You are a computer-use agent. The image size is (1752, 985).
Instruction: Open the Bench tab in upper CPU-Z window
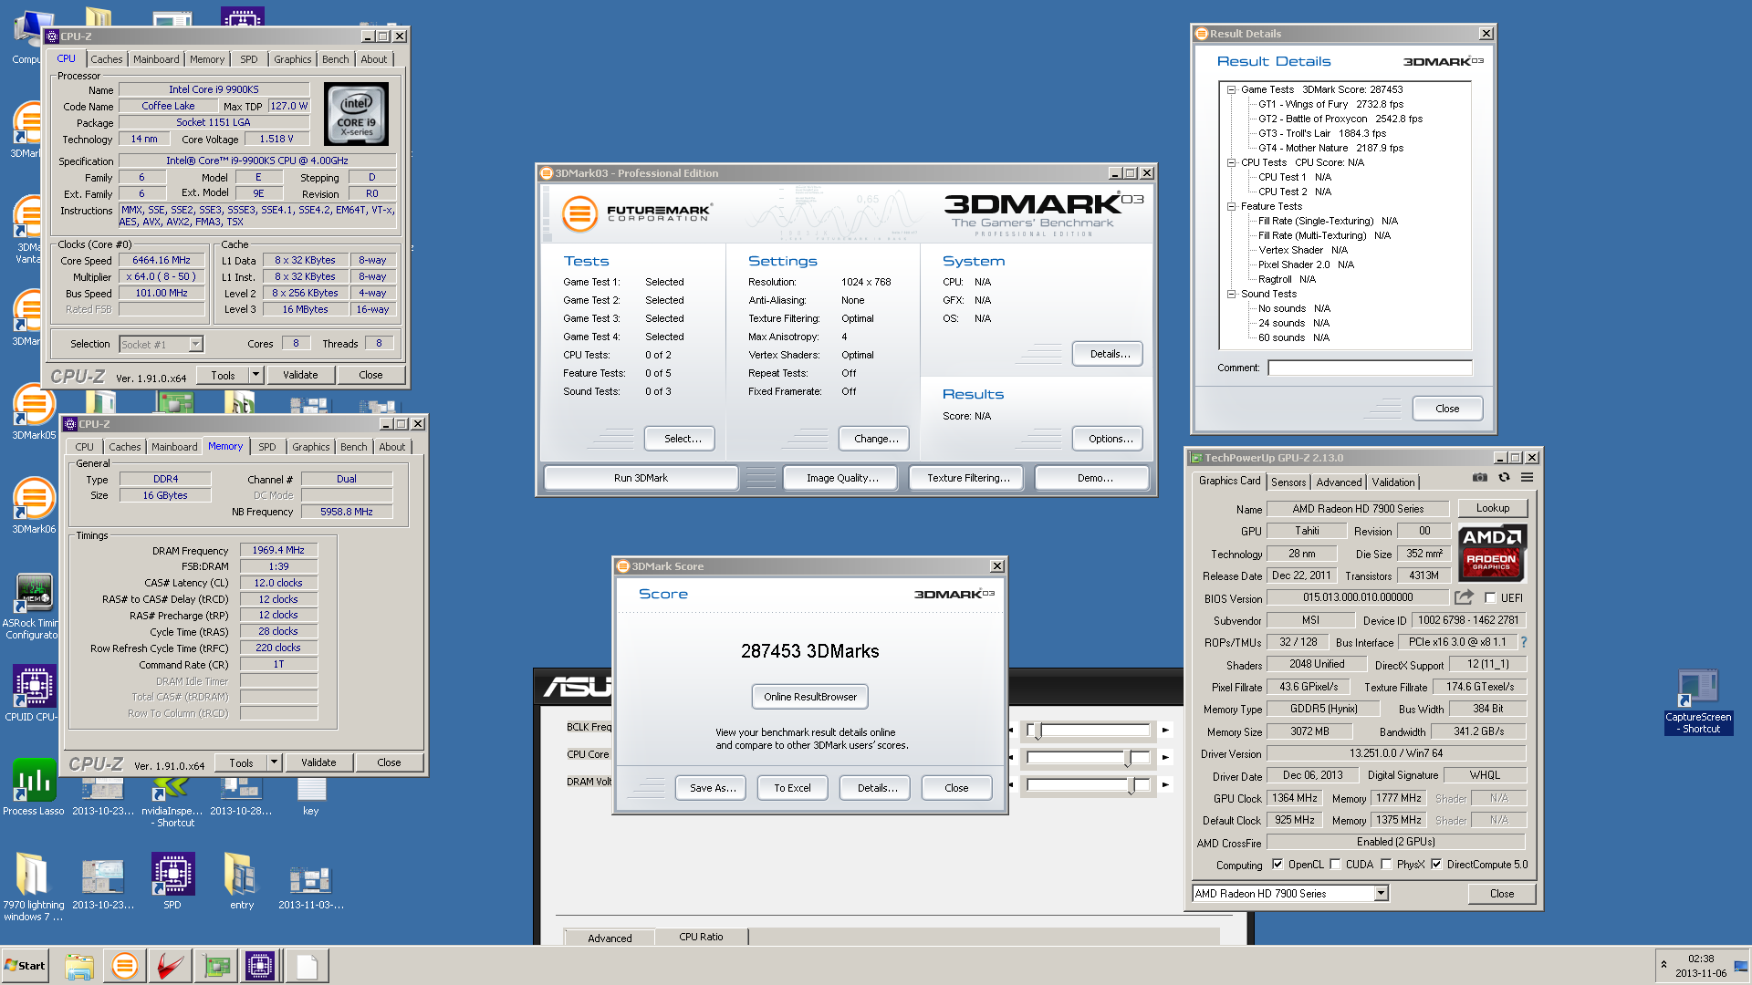point(335,59)
